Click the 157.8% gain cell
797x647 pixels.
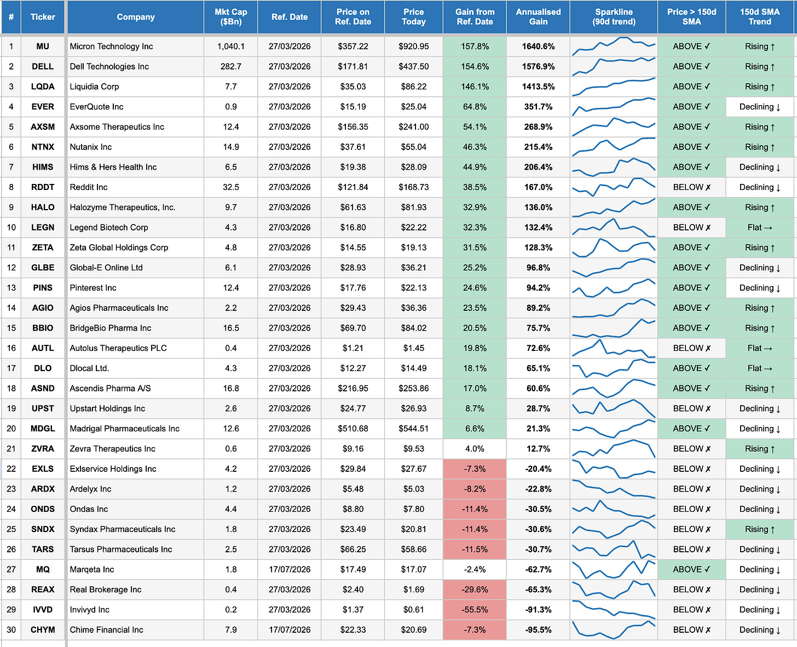pyautogui.click(x=475, y=47)
